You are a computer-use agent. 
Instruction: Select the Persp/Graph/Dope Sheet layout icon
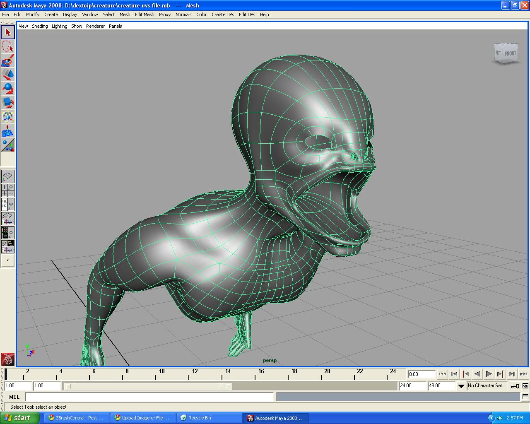pyautogui.click(x=8, y=247)
